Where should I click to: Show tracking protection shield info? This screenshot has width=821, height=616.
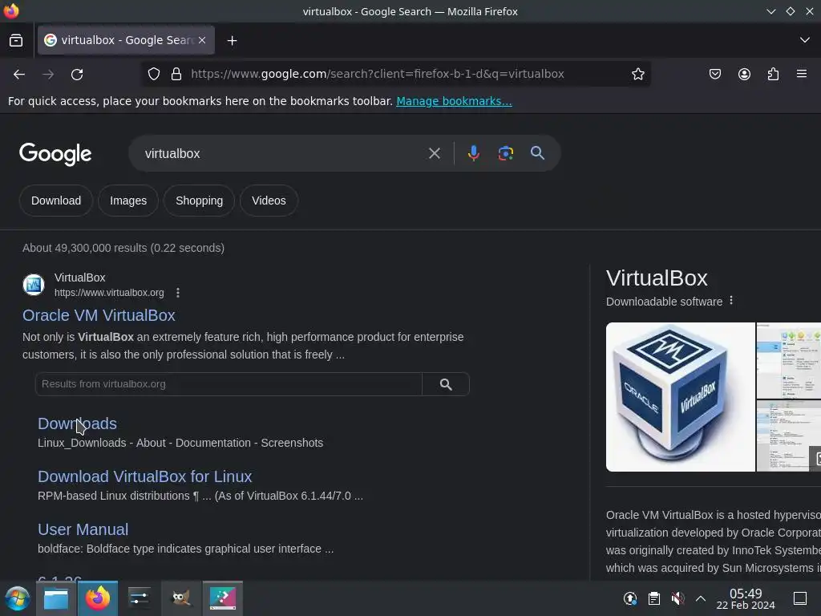[x=153, y=74]
